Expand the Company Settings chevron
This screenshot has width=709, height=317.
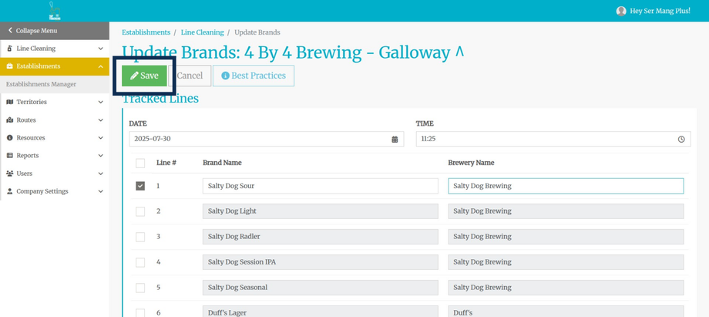(x=100, y=191)
